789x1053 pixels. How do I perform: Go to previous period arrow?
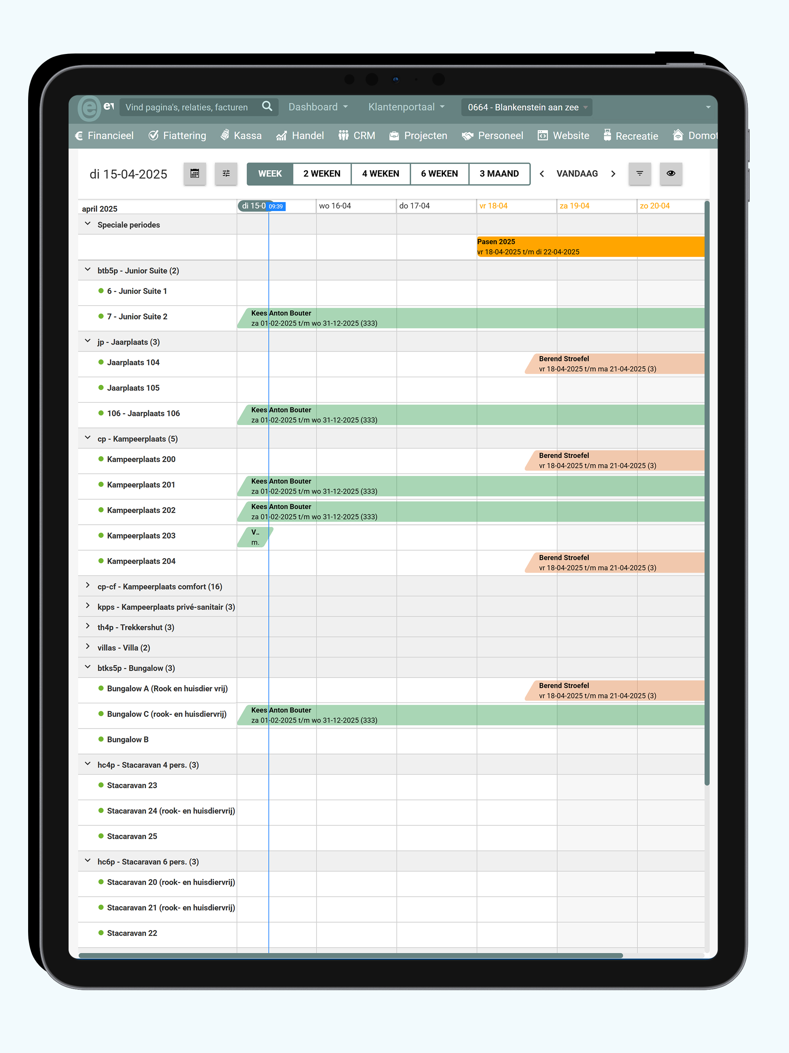(542, 174)
